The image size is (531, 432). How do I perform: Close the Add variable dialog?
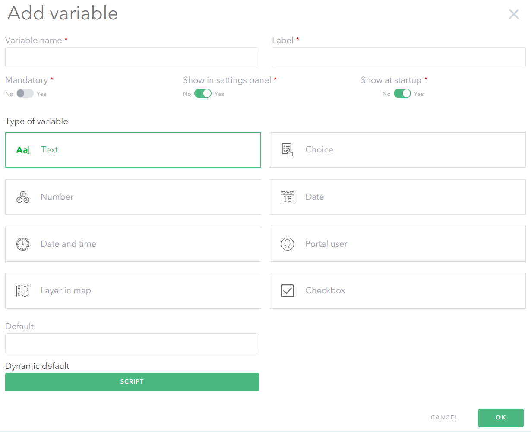pos(514,14)
